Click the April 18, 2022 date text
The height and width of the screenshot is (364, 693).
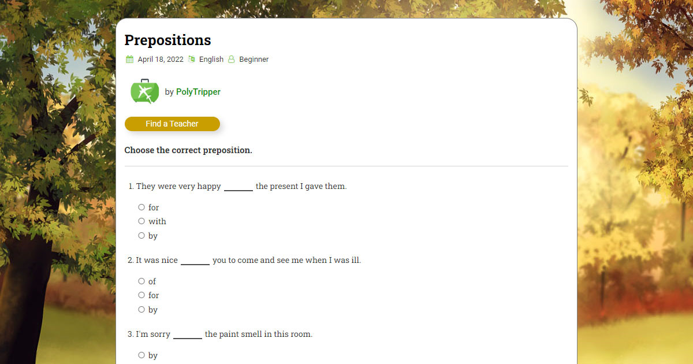click(161, 59)
